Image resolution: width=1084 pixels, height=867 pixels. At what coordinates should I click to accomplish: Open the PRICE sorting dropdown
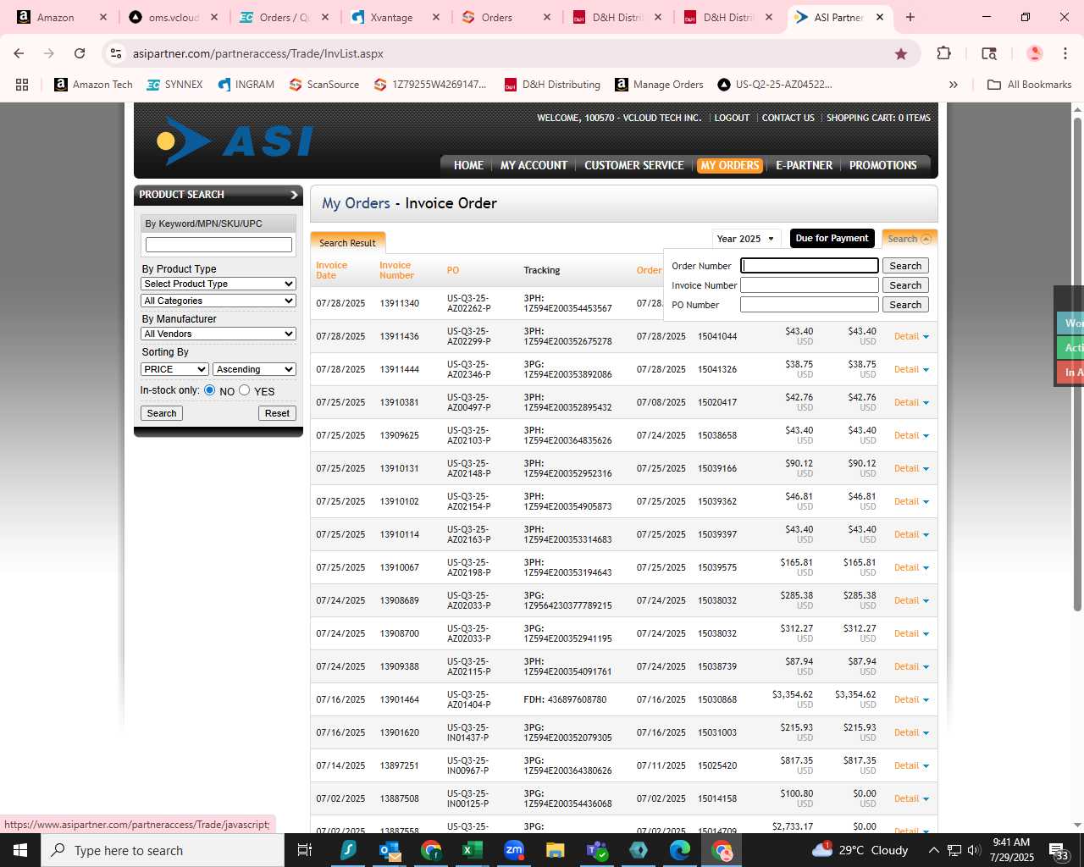click(174, 369)
